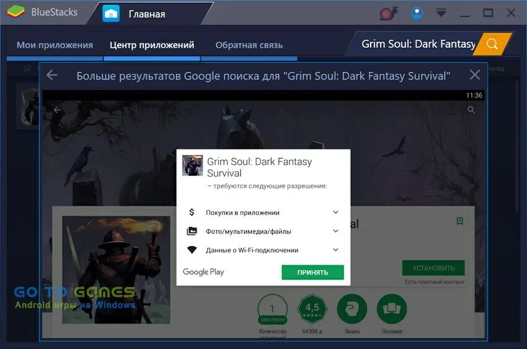The width and height of the screenshot is (527, 349).
Task: Click the 11:36 clock in status bar
Action: pyautogui.click(x=474, y=95)
